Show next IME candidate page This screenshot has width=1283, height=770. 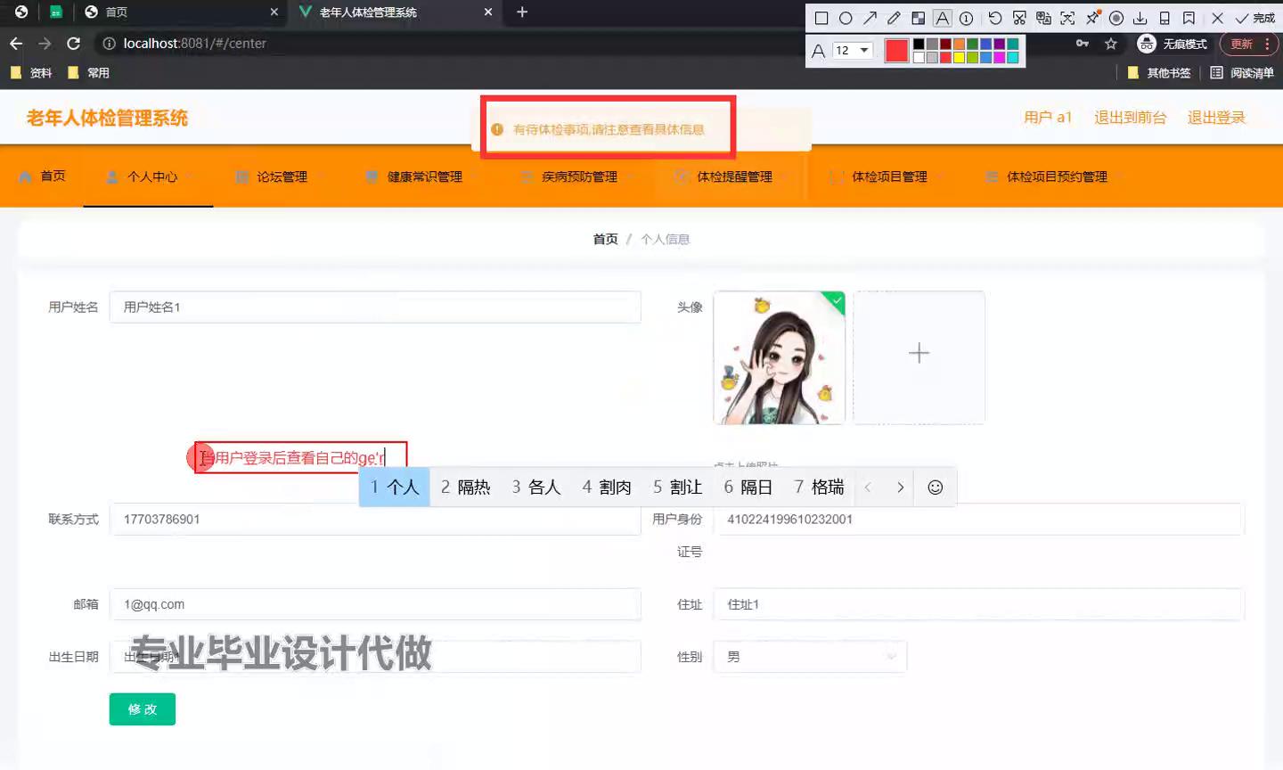[x=900, y=487]
